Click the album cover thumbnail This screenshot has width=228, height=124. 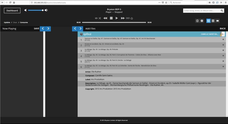[222, 34]
